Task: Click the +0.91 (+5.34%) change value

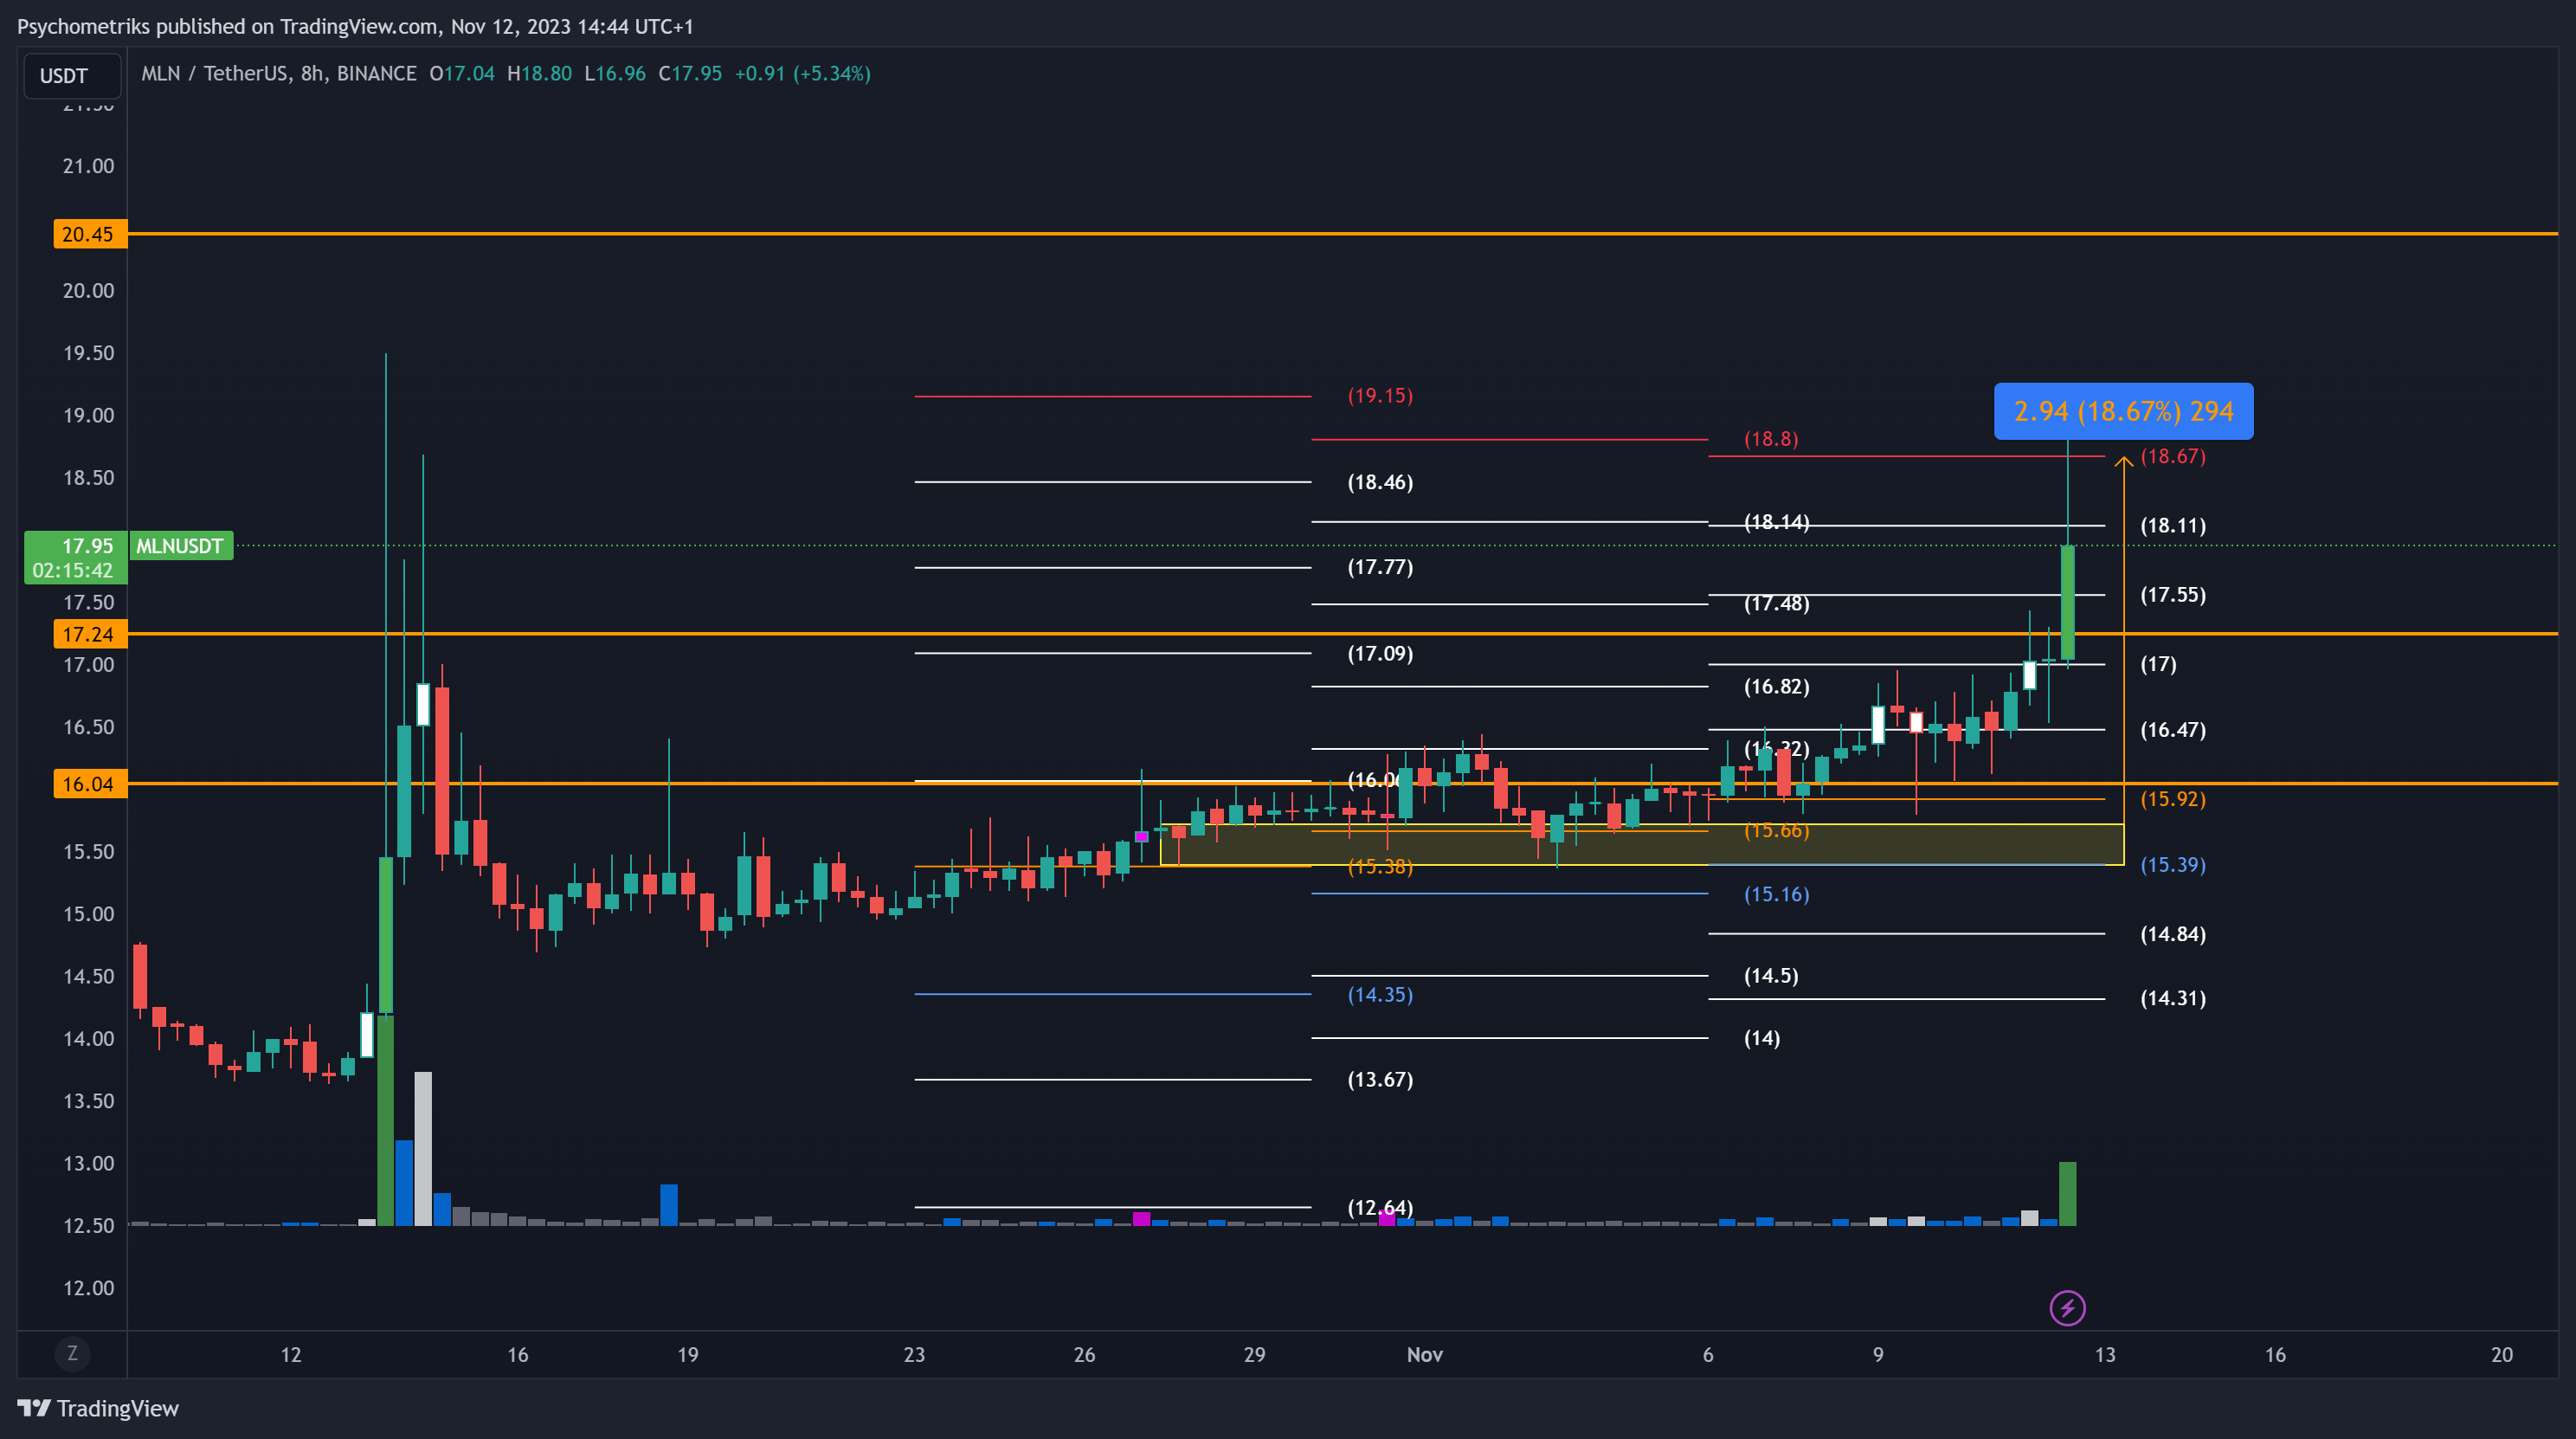Action: coord(802,73)
